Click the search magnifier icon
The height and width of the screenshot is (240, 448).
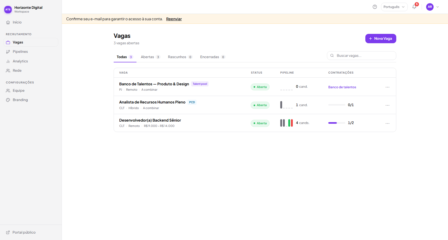pyautogui.click(x=332, y=56)
